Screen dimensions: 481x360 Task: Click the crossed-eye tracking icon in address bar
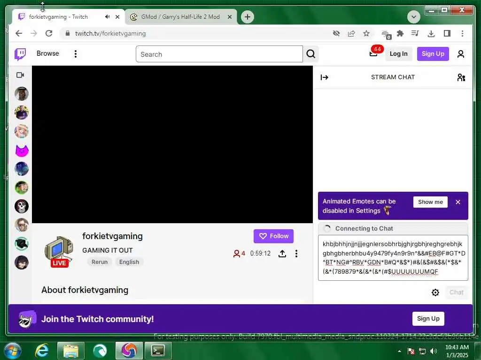point(336,33)
